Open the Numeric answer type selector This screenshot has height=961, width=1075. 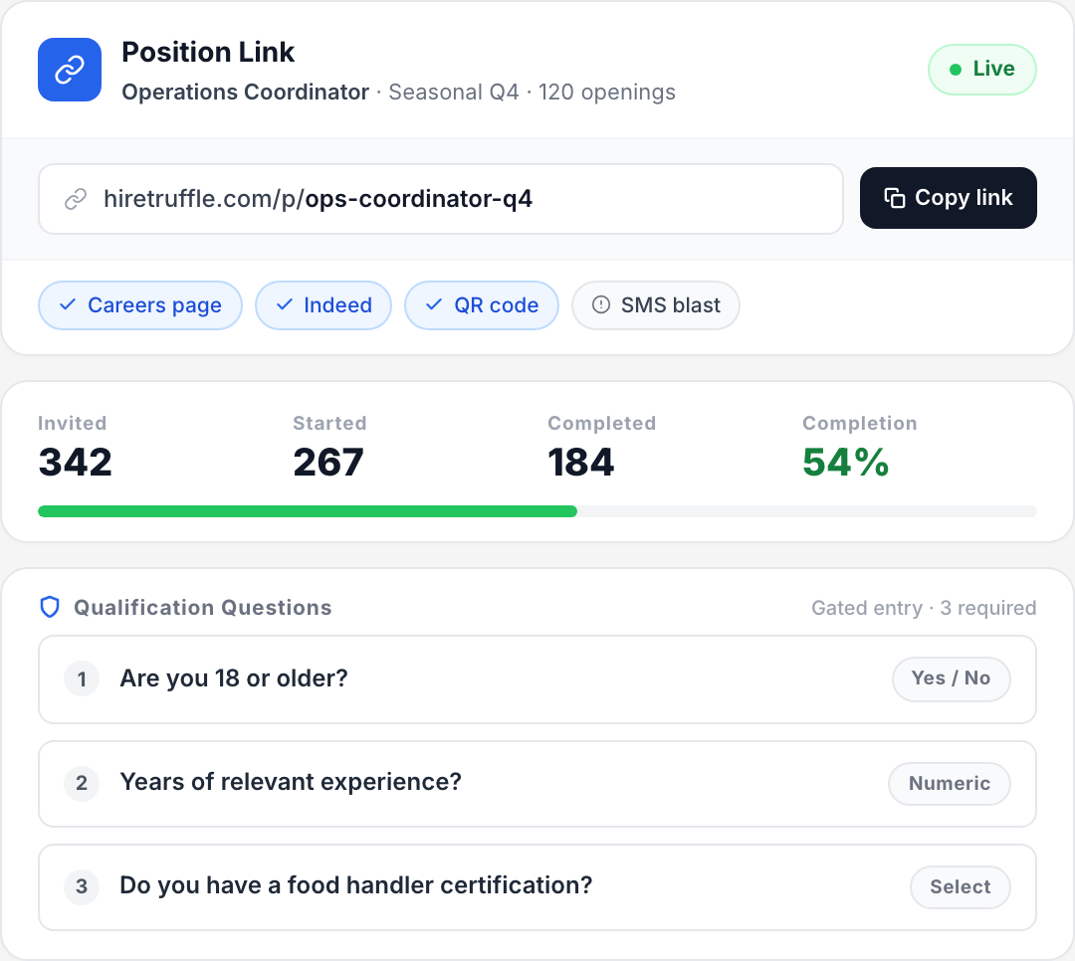click(949, 783)
